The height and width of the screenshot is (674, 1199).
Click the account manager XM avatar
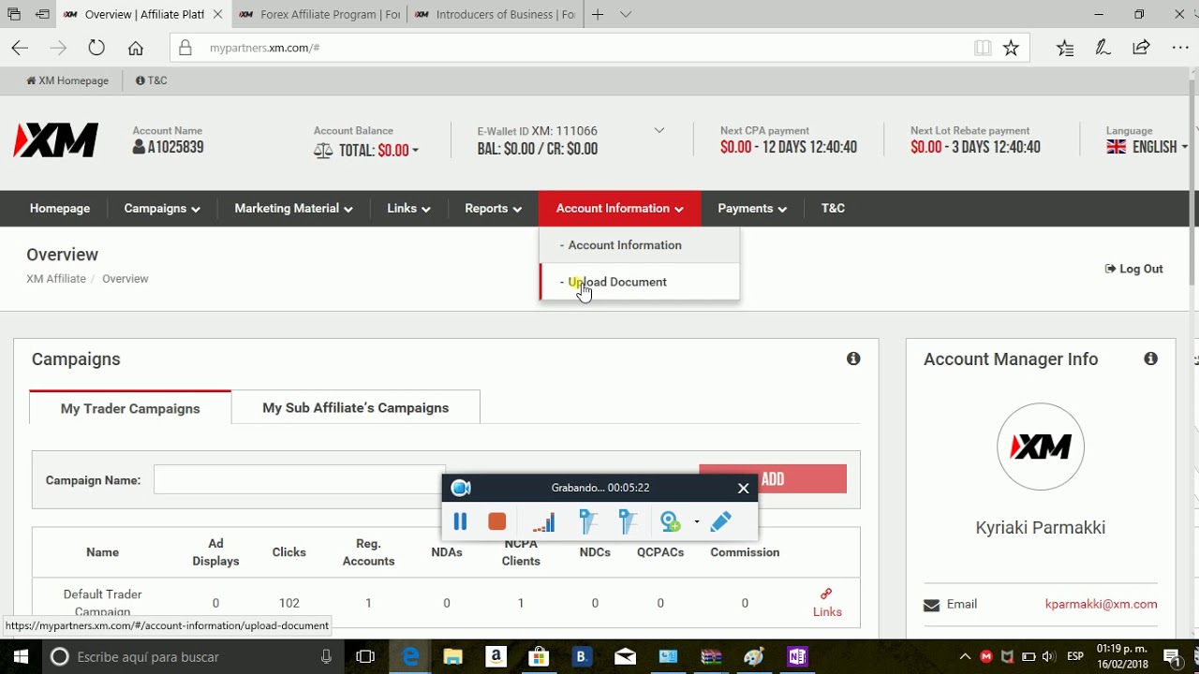1041,447
